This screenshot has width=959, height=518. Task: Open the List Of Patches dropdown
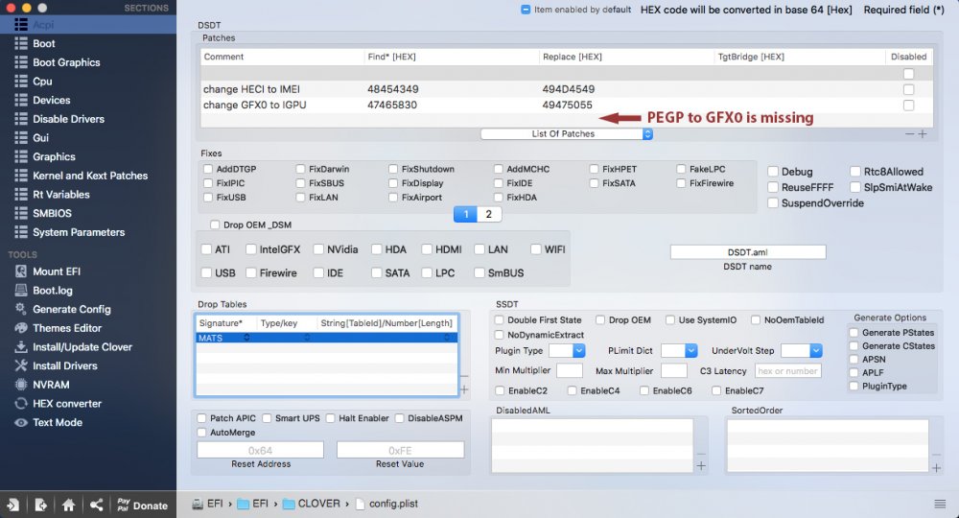[567, 134]
